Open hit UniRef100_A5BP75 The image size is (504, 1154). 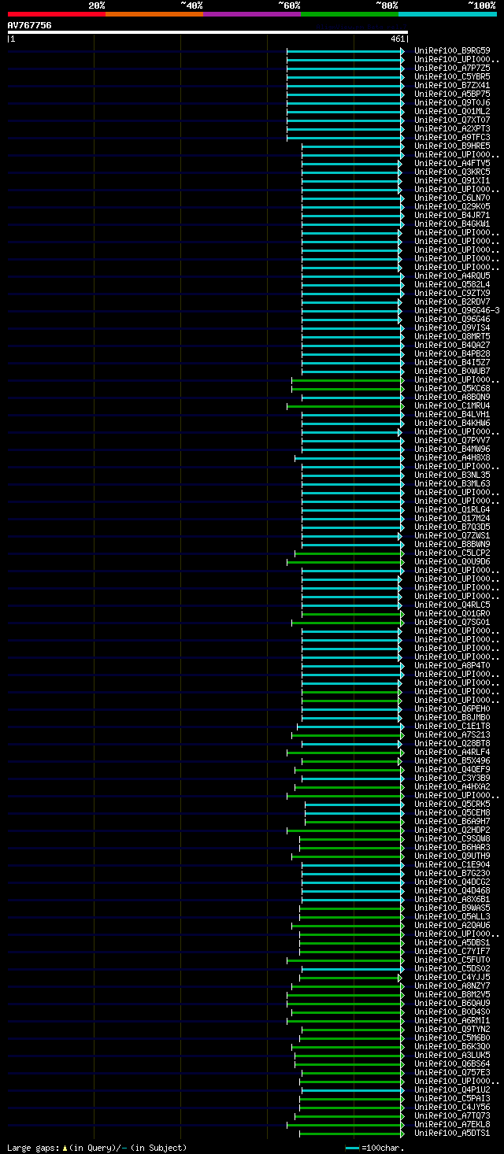[451, 94]
